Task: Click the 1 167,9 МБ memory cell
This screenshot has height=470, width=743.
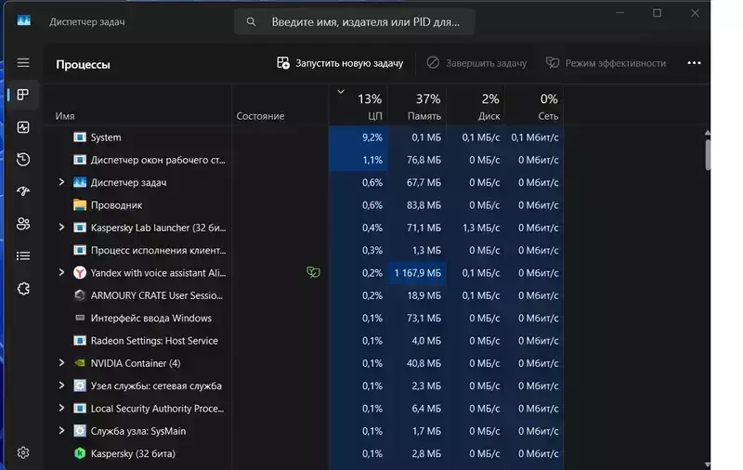Action: (x=417, y=273)
